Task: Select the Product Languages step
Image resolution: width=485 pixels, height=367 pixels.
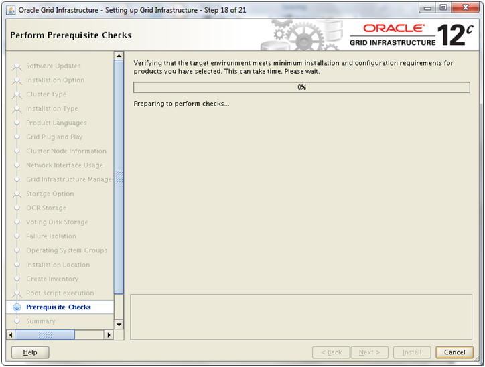Action: (x=56, y=123)
